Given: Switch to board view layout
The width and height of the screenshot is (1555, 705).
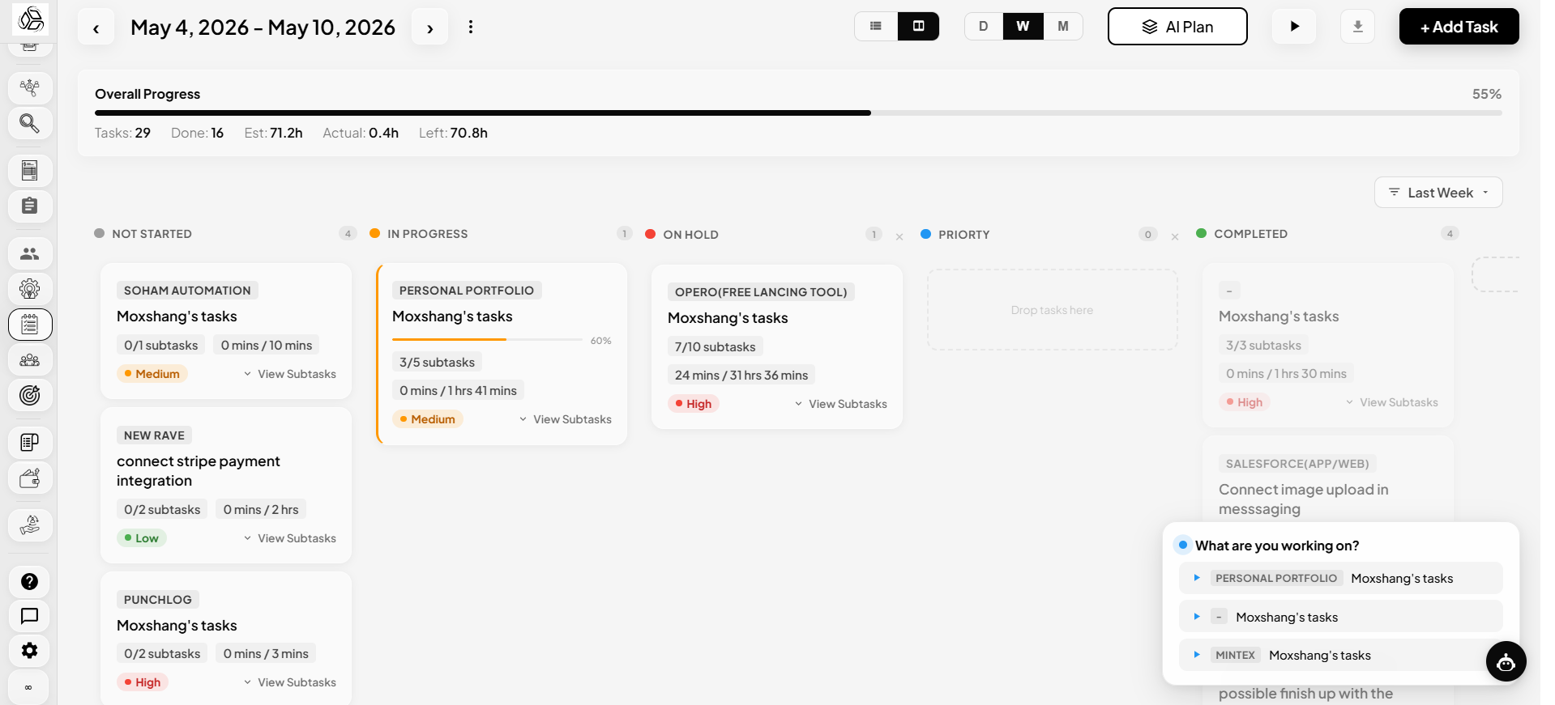Looking at the screenshot, I should 919,26.
